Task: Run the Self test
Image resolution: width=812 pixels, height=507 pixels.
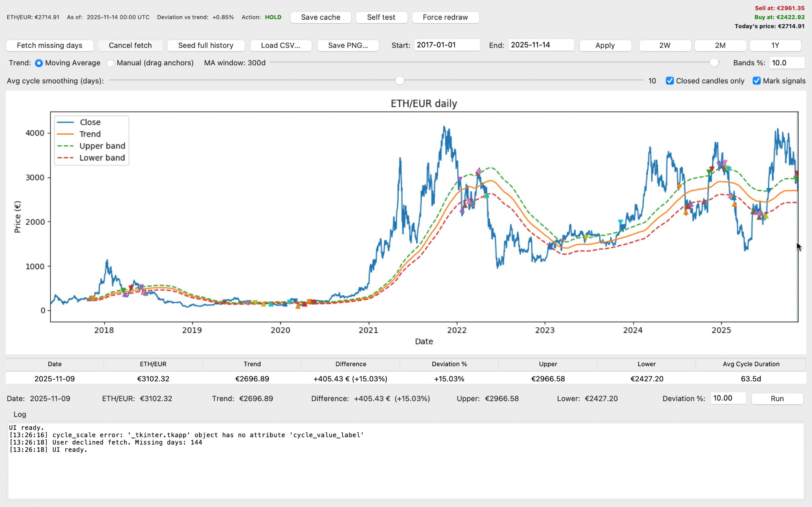Action: coord(381,17)
